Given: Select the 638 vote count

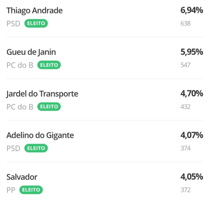Looking at the screenshot, I should [x=186, y=24].
